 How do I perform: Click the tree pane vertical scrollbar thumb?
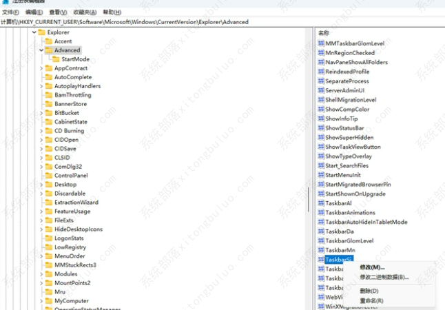[x=309, y=199]
